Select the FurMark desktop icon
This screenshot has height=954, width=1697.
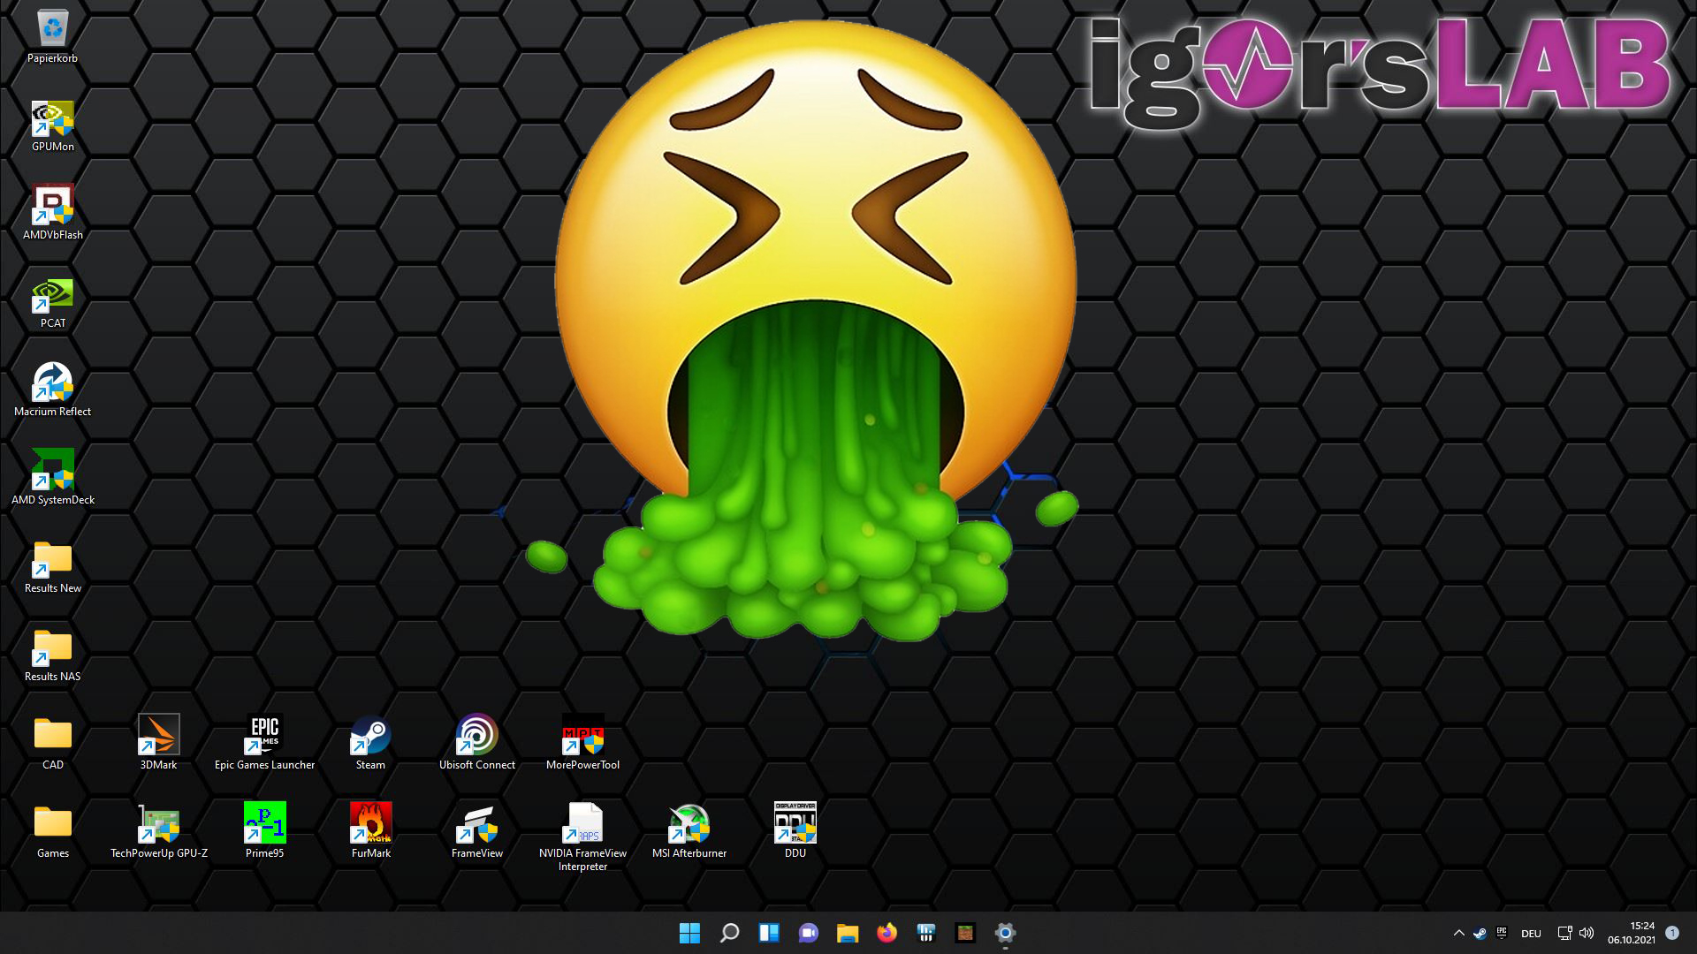370,824
